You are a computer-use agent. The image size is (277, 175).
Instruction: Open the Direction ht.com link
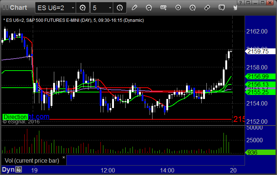(26, 117)
